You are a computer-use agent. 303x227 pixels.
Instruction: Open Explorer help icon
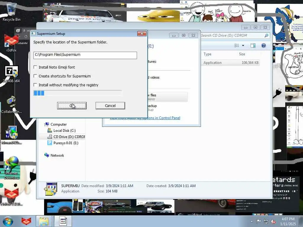[264, 46]
